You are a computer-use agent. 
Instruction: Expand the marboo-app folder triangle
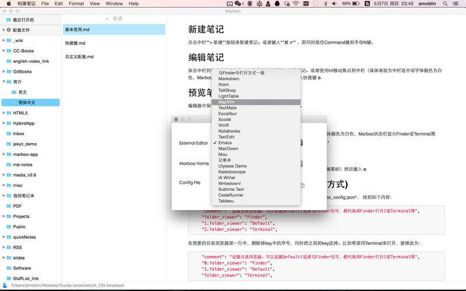[x=3, y=154]
